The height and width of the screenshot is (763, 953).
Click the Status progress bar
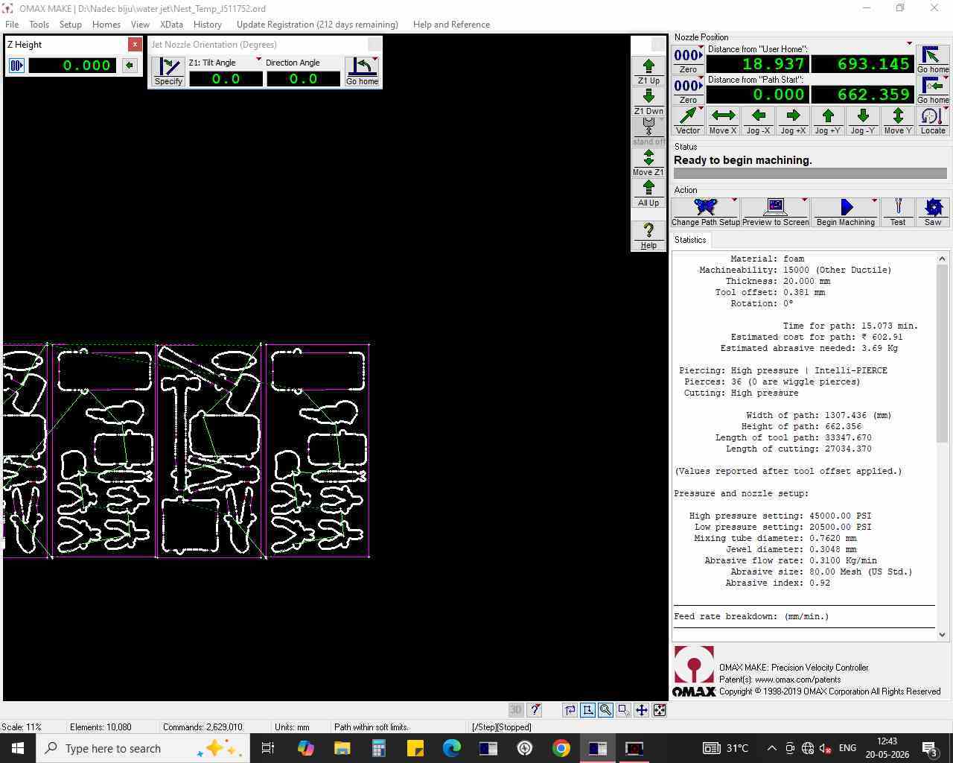(810, 174)
